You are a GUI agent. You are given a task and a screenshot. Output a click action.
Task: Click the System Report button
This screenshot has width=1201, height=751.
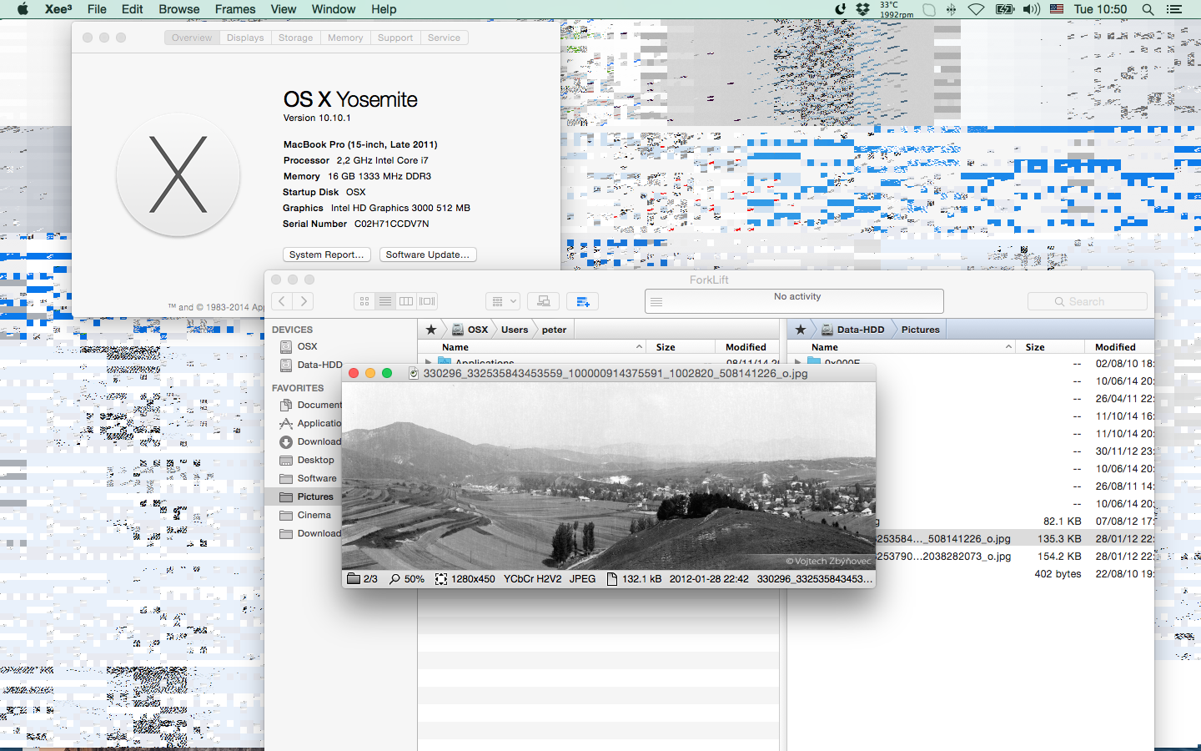click(x=327, y=255)
